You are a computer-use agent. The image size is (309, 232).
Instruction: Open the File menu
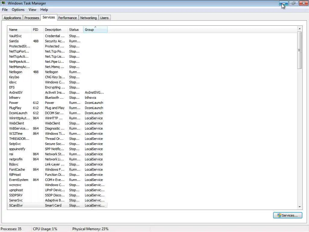[5, 10]
